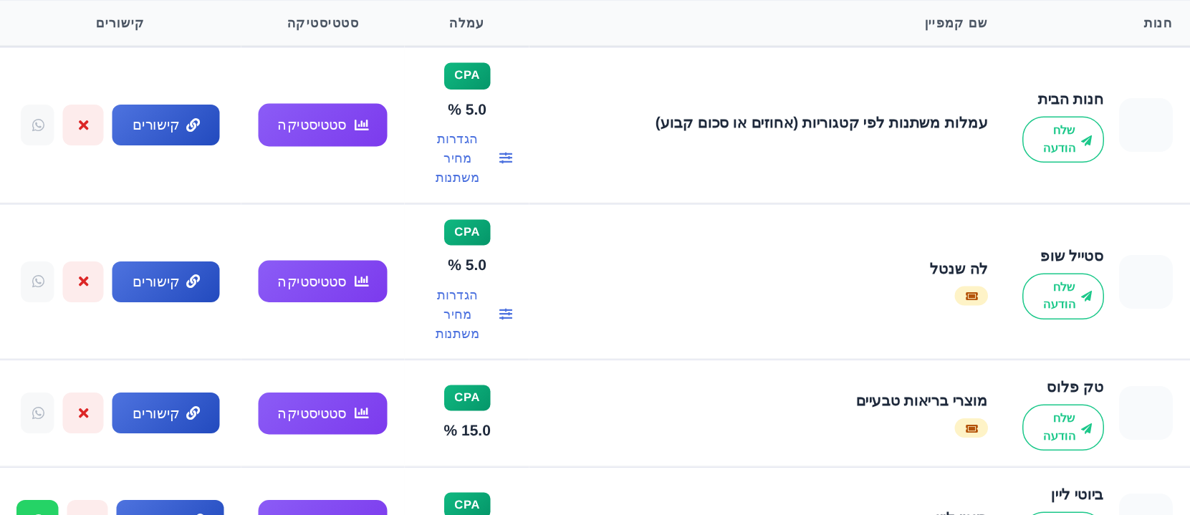
Task: Click חנות הבית store thumbnail
Action: pyautogui.click(x=1146, y=125)
